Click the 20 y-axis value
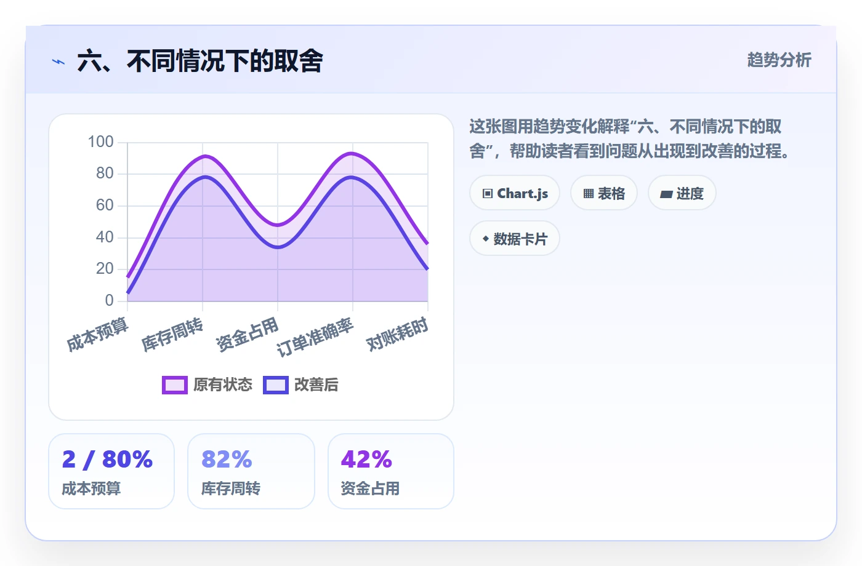Screen dimensions: 862x566 [105, 269]
